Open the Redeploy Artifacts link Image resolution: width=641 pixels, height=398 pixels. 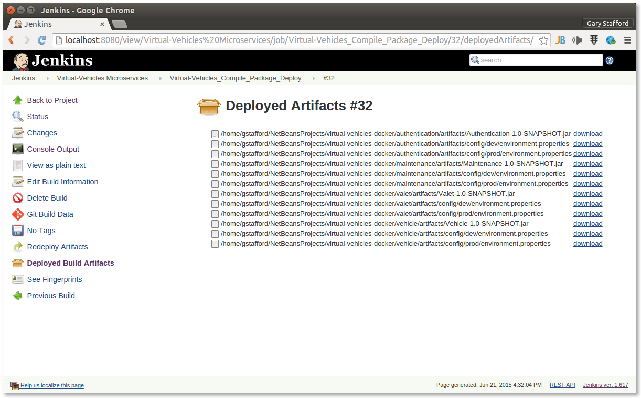click(57, 247)
